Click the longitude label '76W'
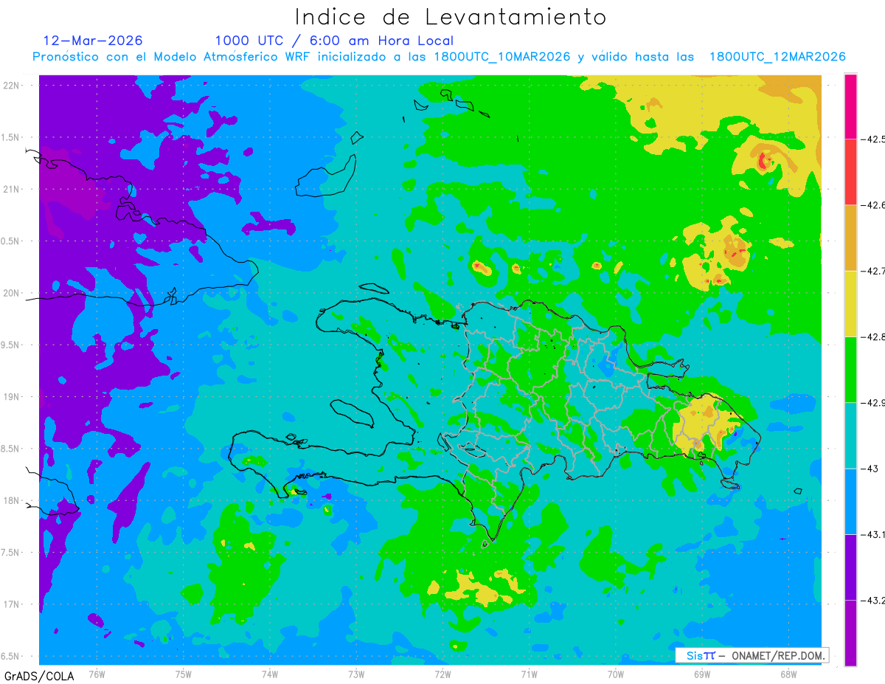This screenshot has height=684, width=885. click(x=97, y=673)
